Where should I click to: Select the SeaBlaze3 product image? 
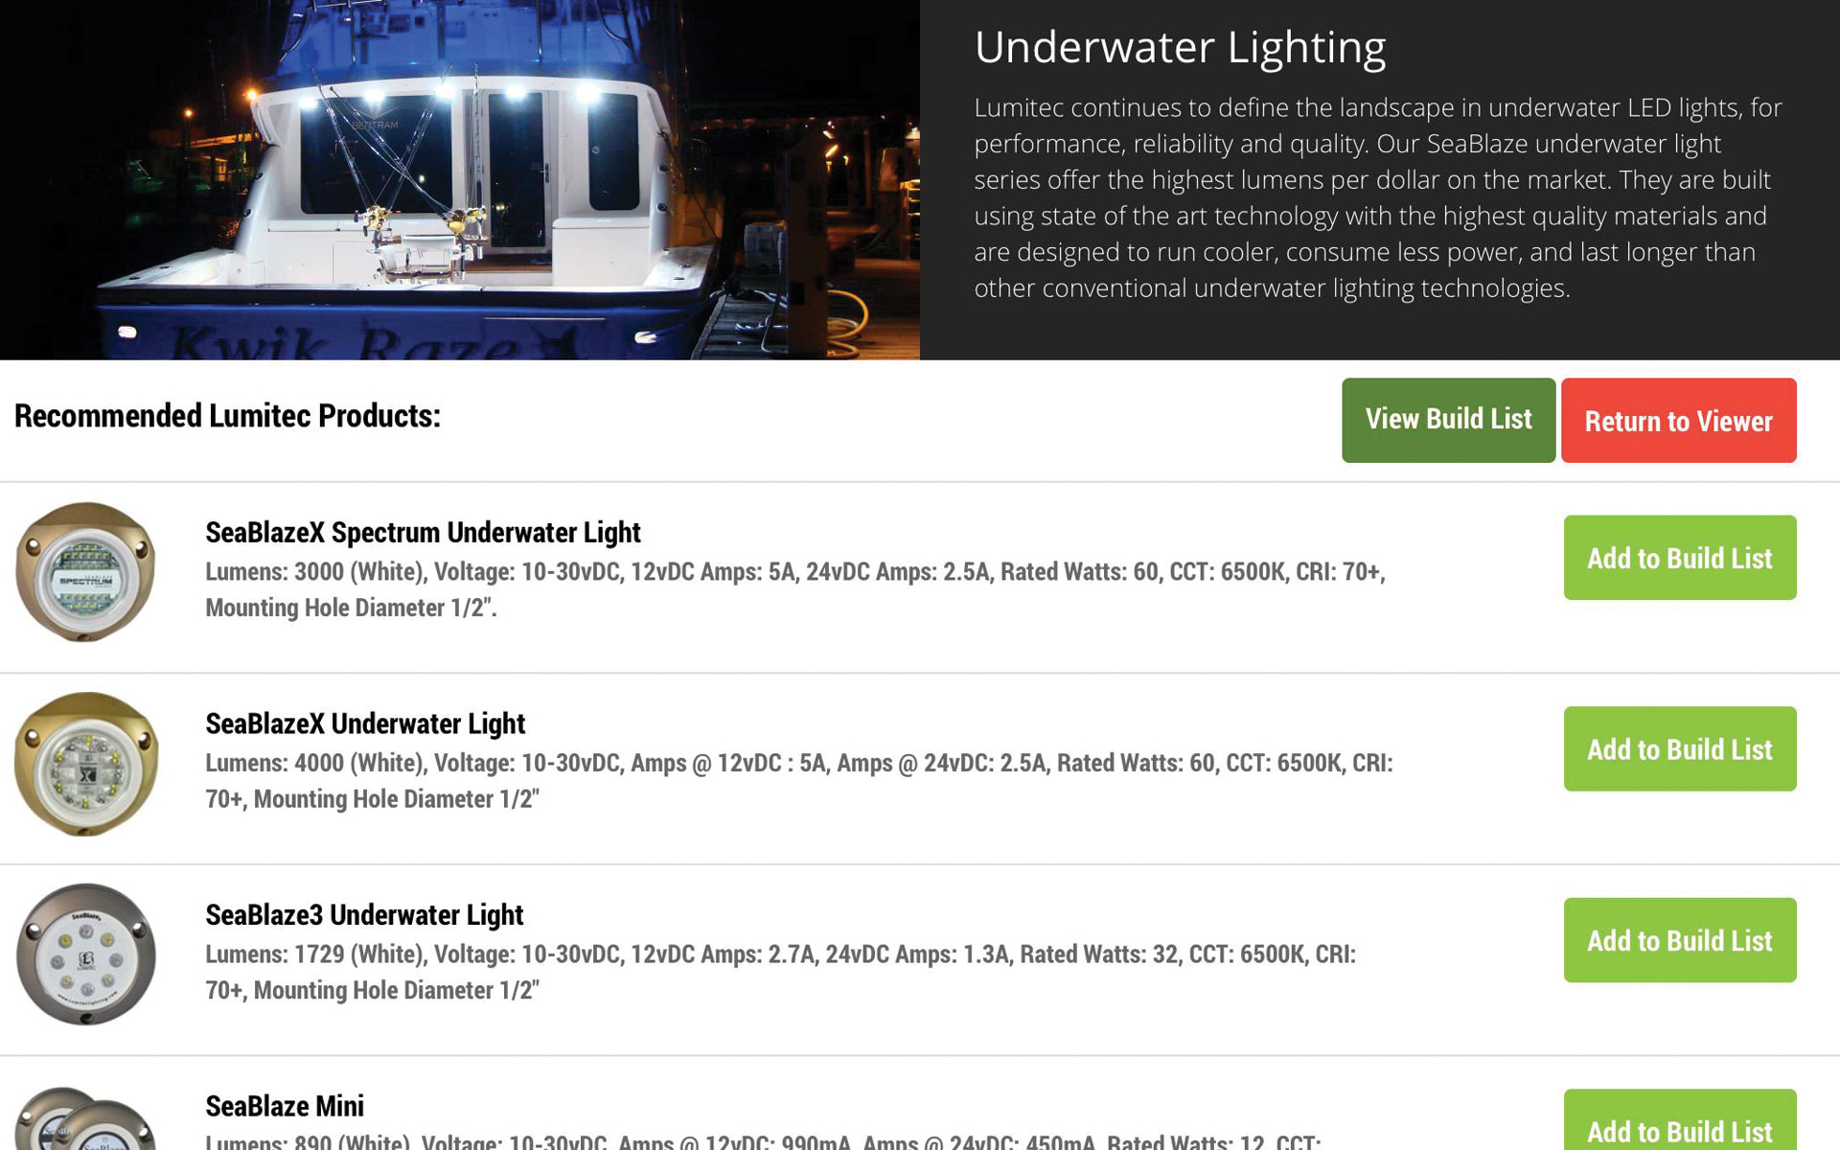(x=85, y=954)
